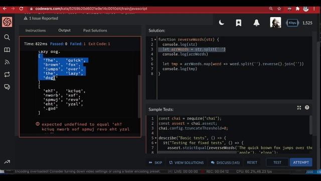This screenshot has width=321, height=181.
Task: Click the 1,525 honor score
Action: pyautogui.click(x=307, y=23)
